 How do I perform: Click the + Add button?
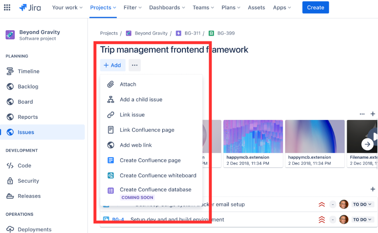[x=113, y=65]
